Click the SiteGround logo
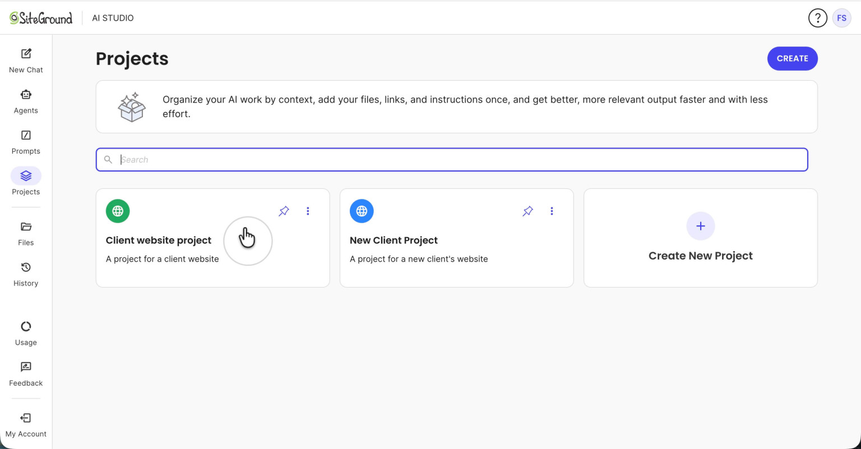861x449 pixels. point(41,18)
